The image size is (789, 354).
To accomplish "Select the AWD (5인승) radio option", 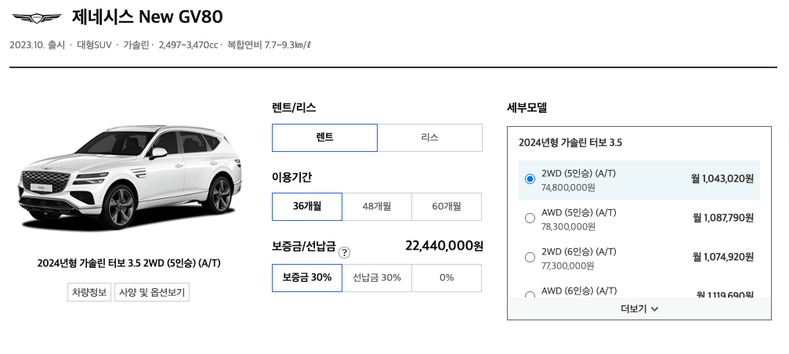I will [530, 219].
